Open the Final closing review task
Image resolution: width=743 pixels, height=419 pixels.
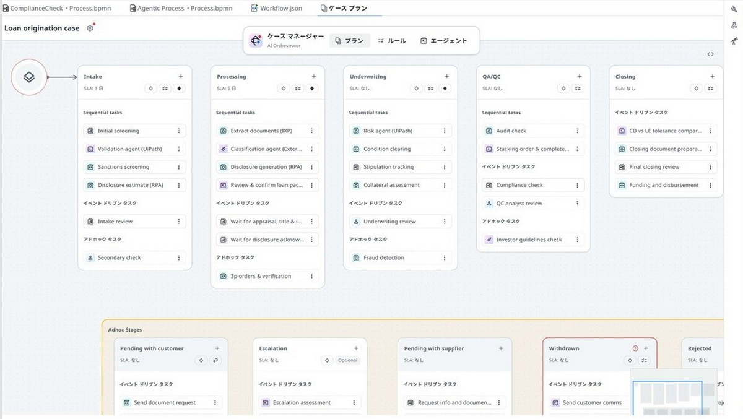[666, 167]
